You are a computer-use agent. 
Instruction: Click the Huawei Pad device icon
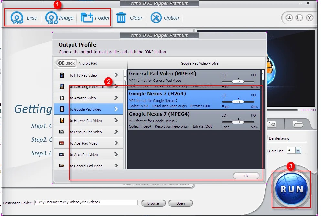click(62, 120)
